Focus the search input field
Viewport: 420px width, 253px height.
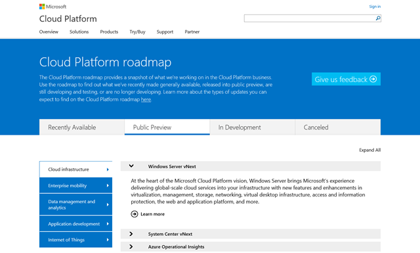coord(309,18)
